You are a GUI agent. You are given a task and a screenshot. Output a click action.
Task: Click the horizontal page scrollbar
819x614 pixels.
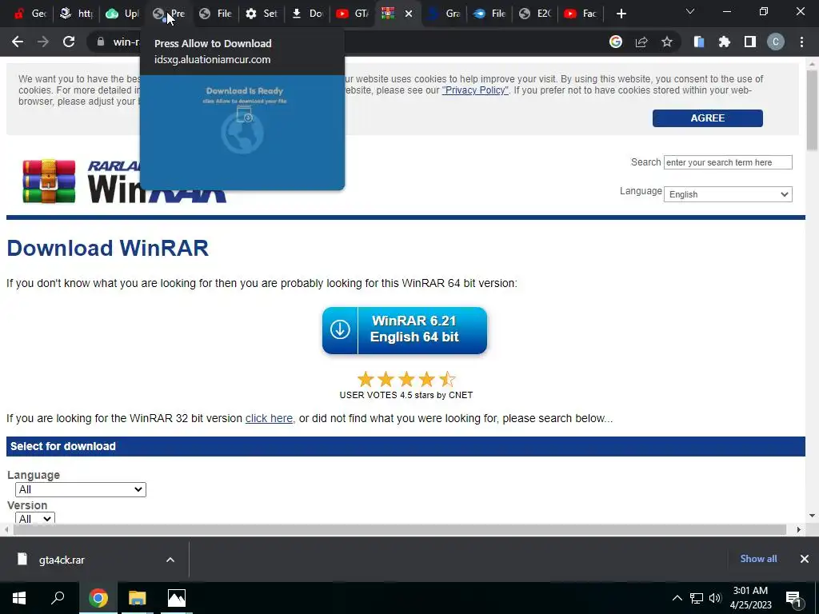point(400,529)
